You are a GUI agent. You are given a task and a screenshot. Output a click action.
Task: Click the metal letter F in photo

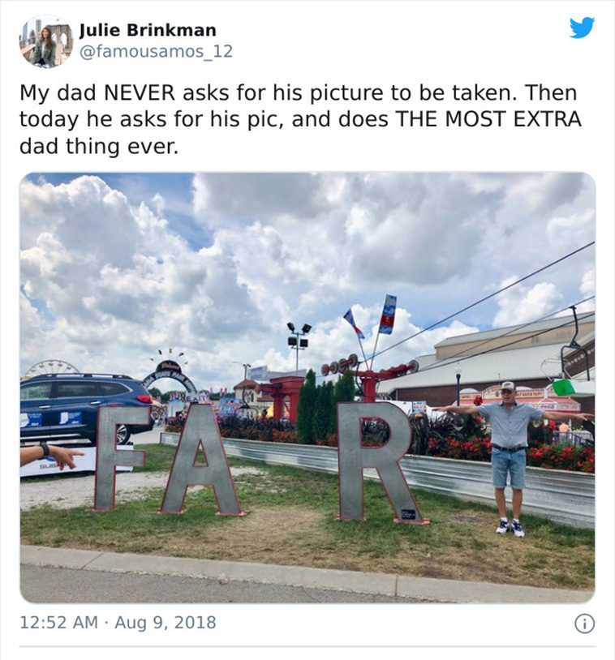tap(120, 458)
